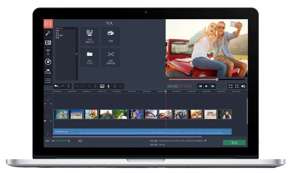Screen dimensions: 289x173
Task: Click the microphone record audio icon
Action: (109, 86)
